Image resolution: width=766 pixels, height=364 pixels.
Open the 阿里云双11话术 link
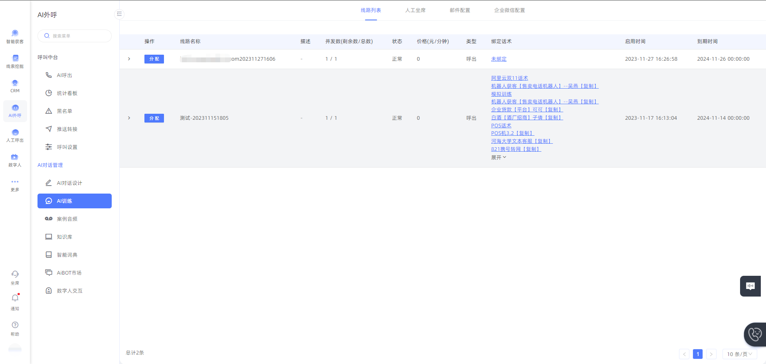click(x=509, y=78)
